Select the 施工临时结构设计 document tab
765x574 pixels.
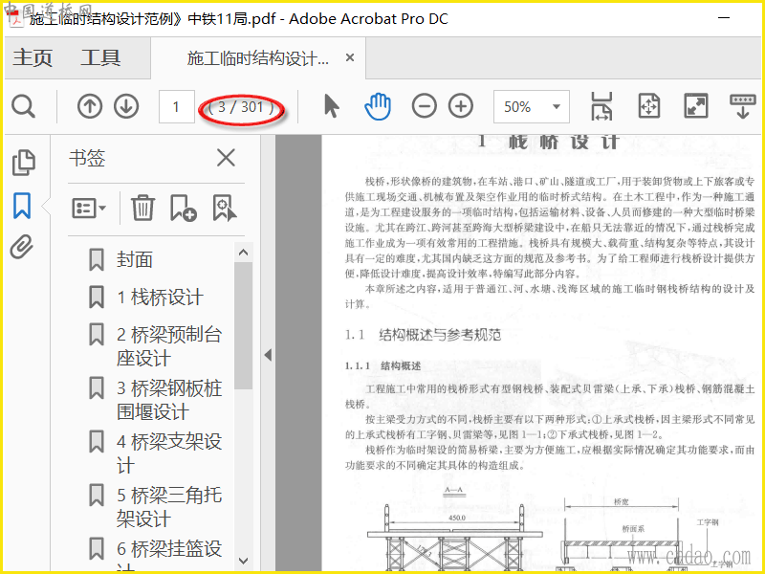[257, 58]
